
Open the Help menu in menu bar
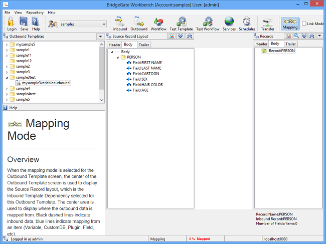pyautogui.click(x=52, y=13)
